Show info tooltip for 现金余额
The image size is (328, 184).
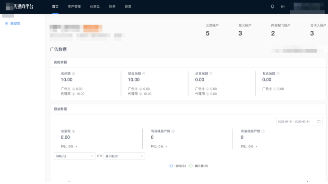144,74
